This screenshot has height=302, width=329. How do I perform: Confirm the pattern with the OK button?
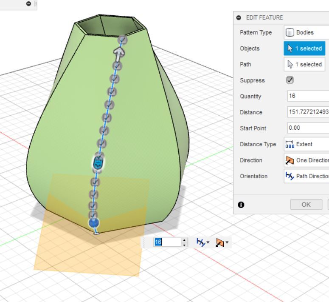tap(306, 205)
